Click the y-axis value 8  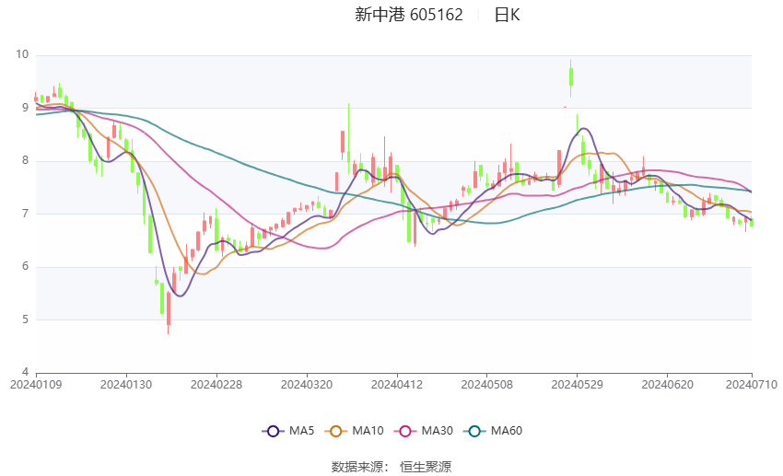[25, 161]
